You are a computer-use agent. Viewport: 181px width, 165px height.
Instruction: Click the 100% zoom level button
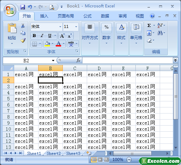click(x=118, y=160)
